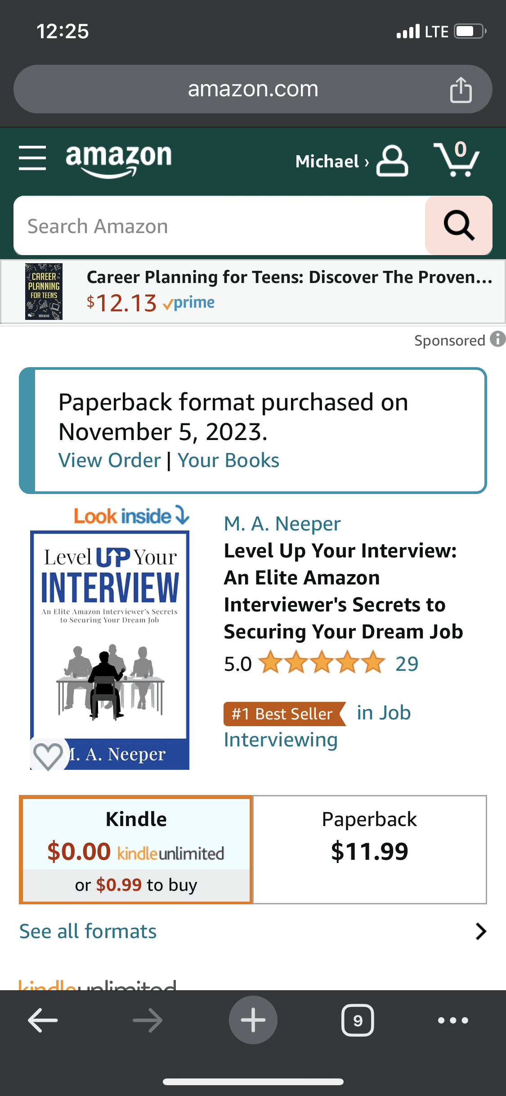The width and height of the screenshot is (506, 1096).
Task: Select the Kindle format option
Action: pos(135,849)
